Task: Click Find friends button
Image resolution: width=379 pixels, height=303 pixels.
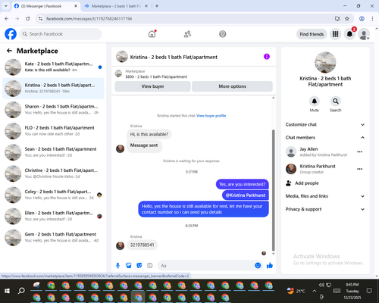Action: 312,34
